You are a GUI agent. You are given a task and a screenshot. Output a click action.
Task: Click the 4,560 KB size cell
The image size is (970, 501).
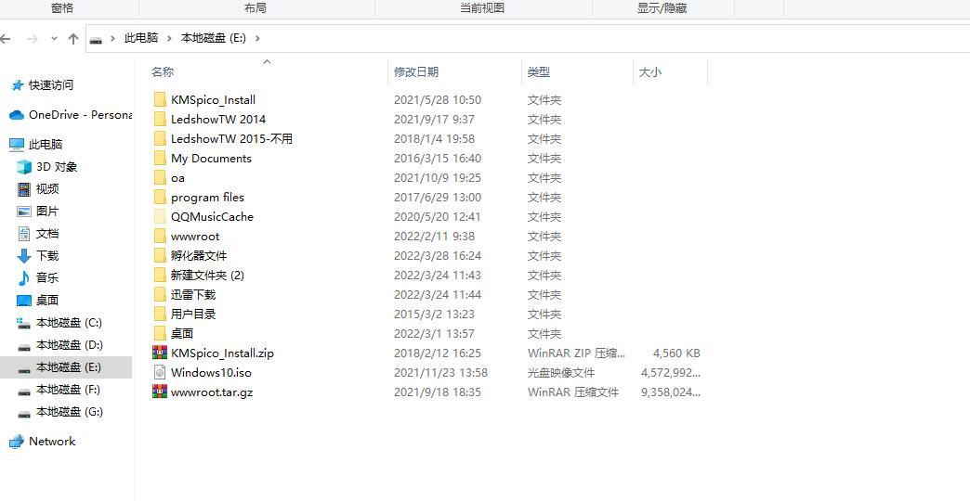tap(676, 353)
